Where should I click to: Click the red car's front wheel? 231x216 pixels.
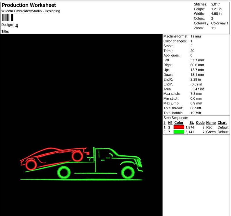pyautogui.click(x=31, y=165)
